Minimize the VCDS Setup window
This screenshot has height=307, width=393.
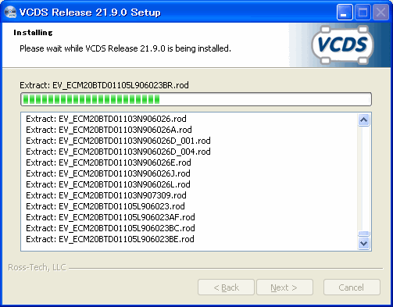(x=345, y=12)
